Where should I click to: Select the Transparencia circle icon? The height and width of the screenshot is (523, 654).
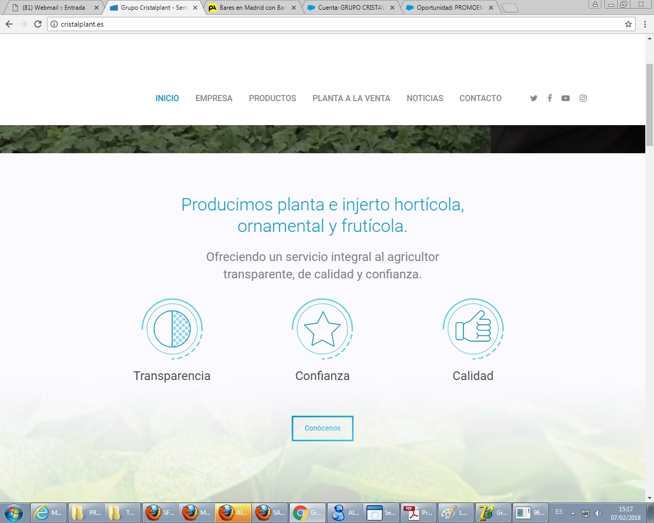tap(172, 329)
